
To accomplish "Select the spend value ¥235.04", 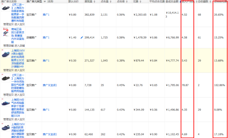I will click(139, 134).
